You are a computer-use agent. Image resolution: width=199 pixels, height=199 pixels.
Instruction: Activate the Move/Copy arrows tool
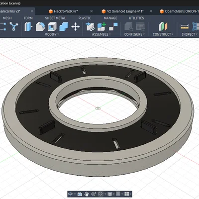[76, 27]
